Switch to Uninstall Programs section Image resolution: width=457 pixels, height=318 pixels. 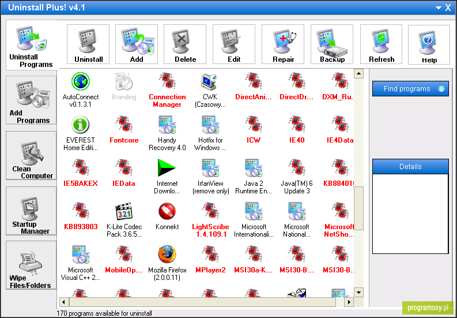click(x=31, y=45)
